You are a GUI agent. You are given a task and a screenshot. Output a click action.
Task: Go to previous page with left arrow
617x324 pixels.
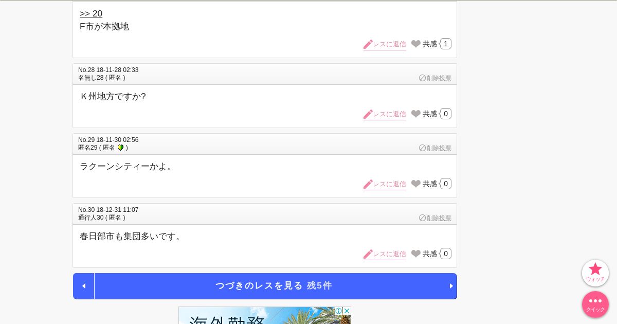coord(84,286)
